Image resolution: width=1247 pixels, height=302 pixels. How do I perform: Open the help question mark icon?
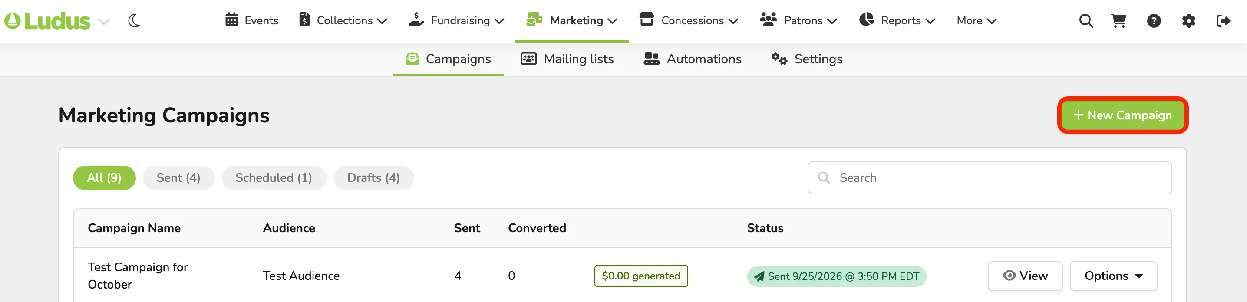pyautogui.click(x=1154, y=21)
